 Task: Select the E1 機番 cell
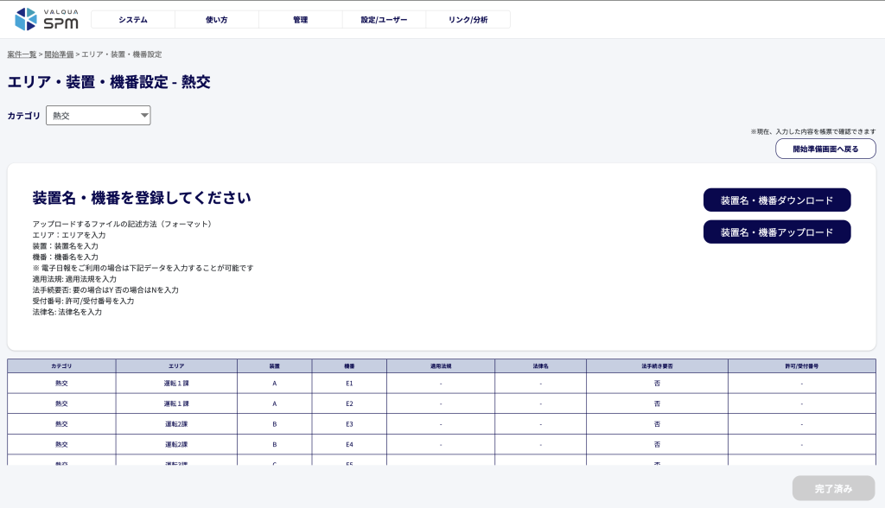click(x=349, y=384)
